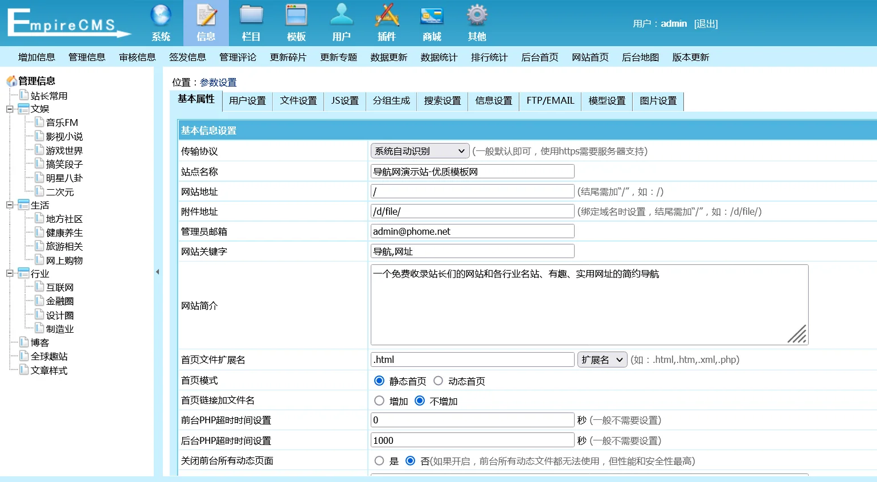Click the 信息 notepad icon
Screen dimensions: 877x482
click(206, 16)
